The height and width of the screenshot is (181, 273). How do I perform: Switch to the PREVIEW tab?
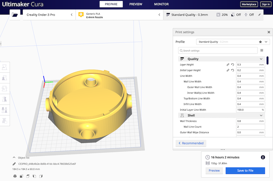[x=136, y=4]
